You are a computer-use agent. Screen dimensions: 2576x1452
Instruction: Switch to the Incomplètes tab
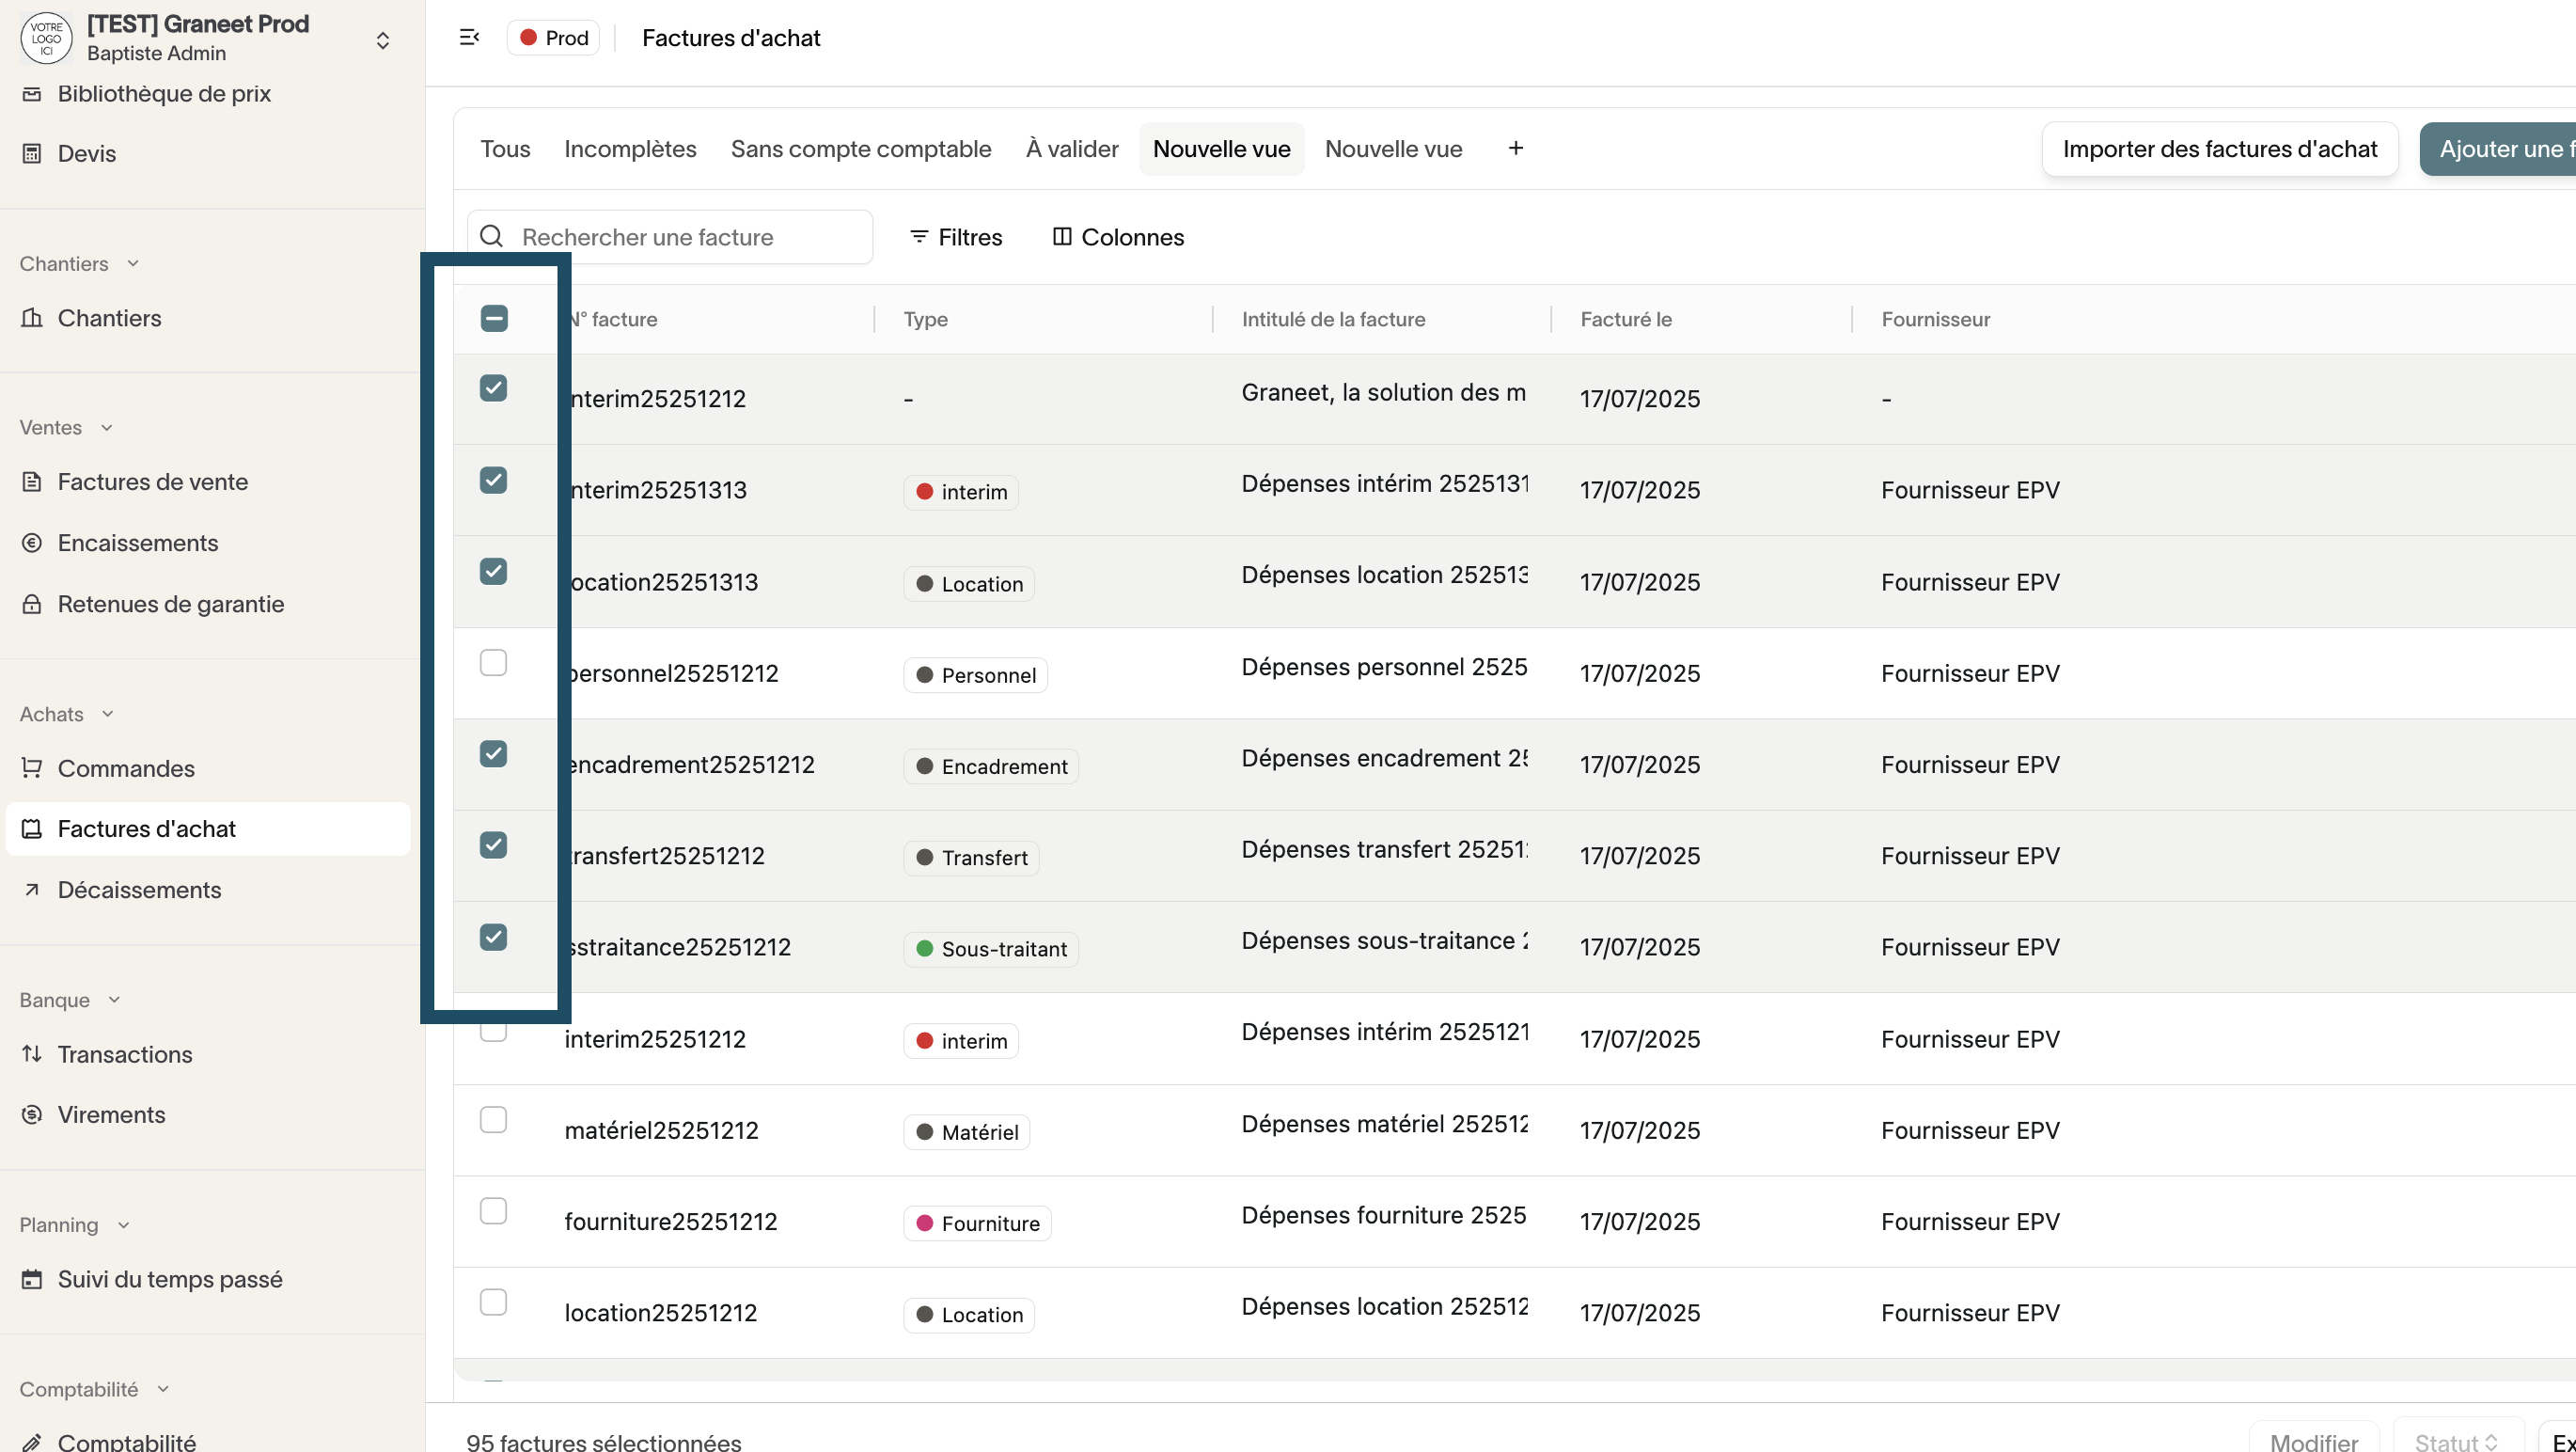click(630, 149)
